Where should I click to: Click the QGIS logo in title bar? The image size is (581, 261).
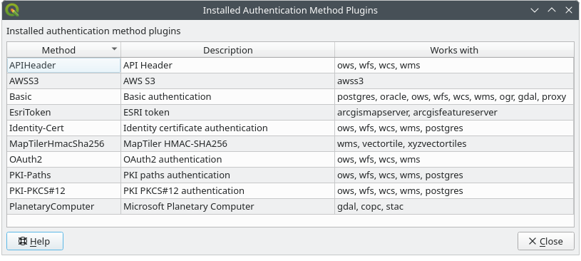point(12,10)
